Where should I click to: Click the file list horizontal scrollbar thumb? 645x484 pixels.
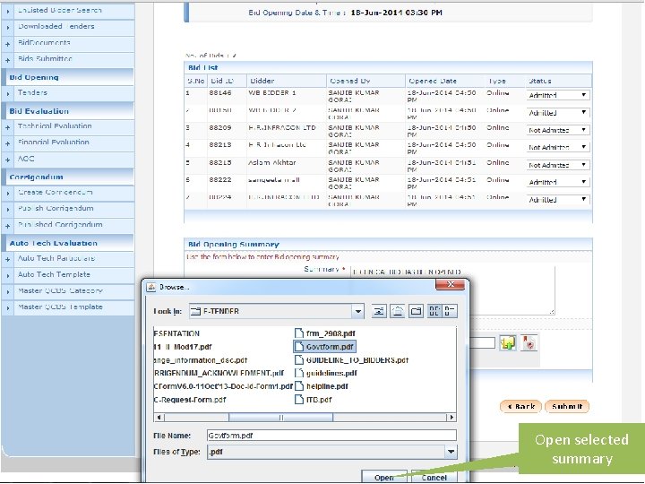(280, 418)
